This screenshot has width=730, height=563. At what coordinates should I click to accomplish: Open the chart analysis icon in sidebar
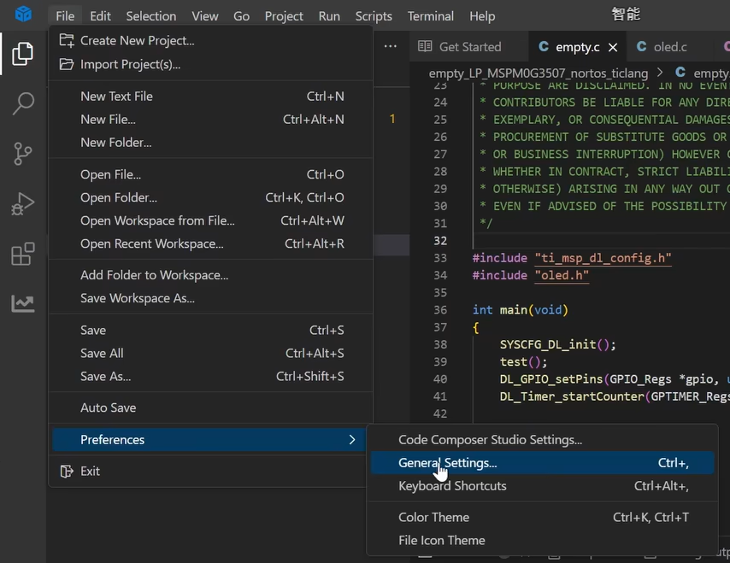pyautogui.click(x=23, y=303)
